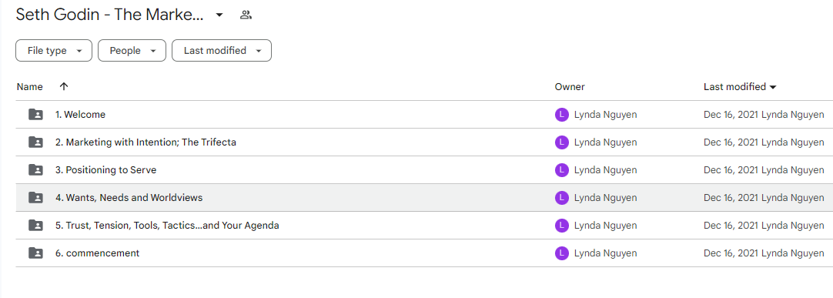Click Lynda Nguyen avatar in the Welcome row
This screenshot has width=833, height=298.
point(561,114)
